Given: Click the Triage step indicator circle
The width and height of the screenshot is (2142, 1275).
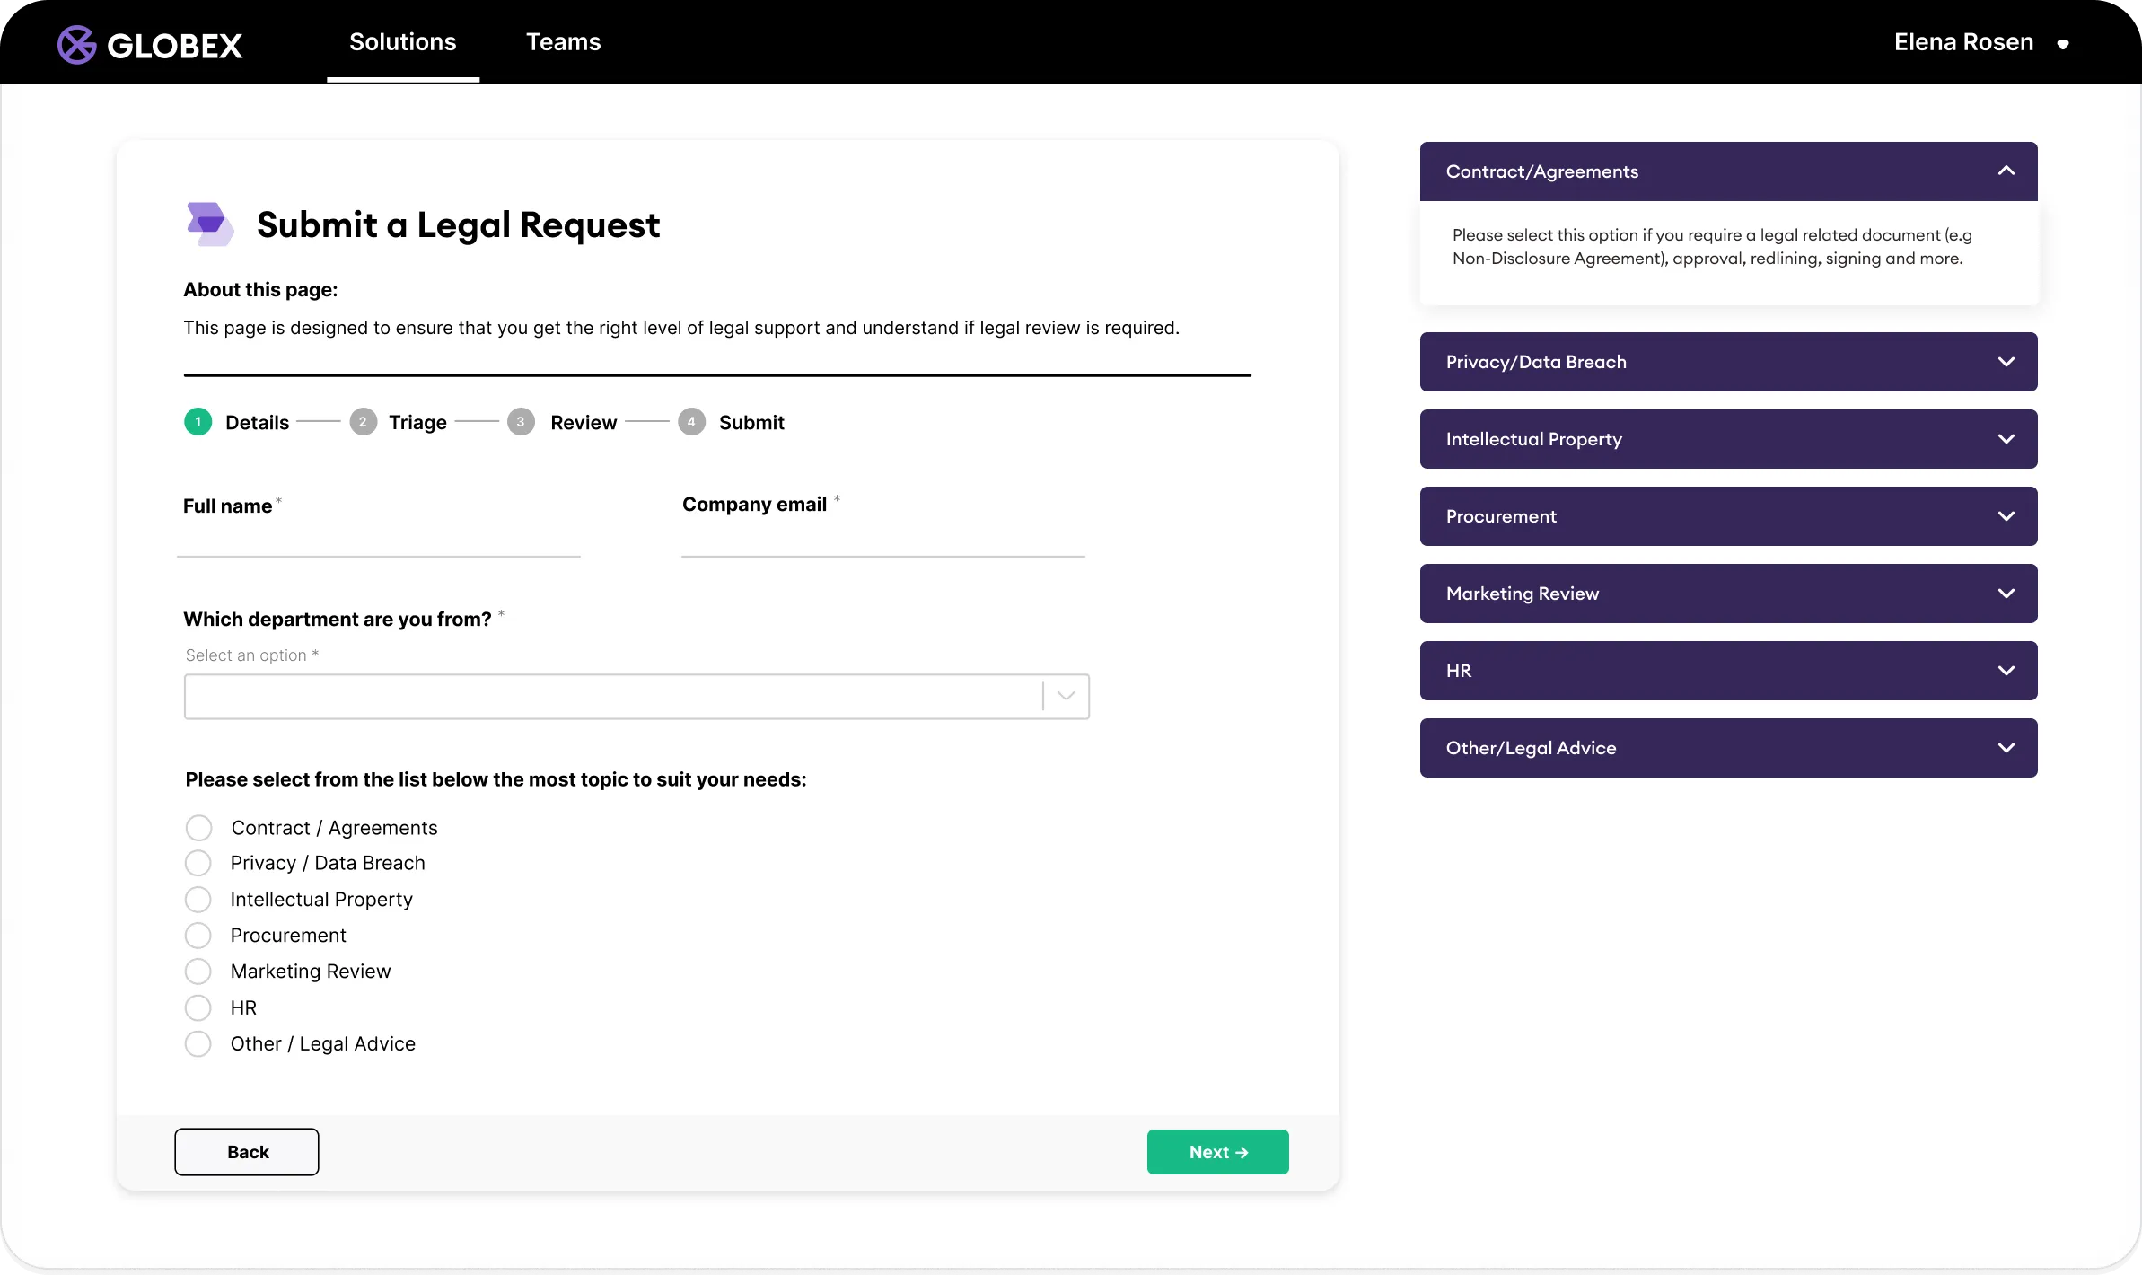Looking at the screenshot, I should pyautogui.click(x=363, y=422).
